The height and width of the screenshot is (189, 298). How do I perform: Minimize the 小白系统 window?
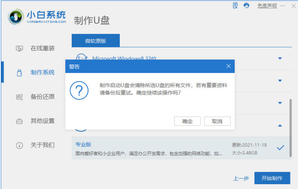click(282, 6)
